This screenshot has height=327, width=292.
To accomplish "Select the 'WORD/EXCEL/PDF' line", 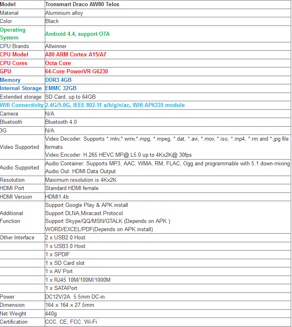I will (x=99, y=230).
